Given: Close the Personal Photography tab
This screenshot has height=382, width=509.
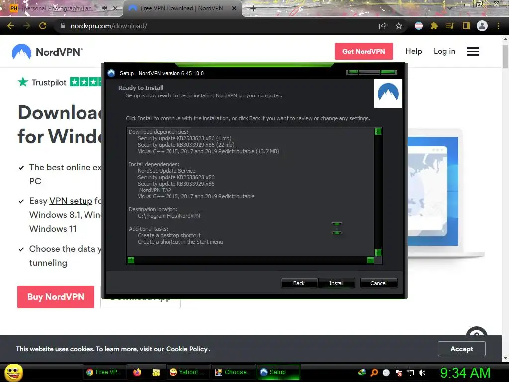Looking at the screenshot, I should (115, 8).
